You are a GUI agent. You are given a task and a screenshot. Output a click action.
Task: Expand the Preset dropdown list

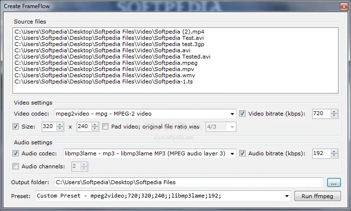click(287, 196)
